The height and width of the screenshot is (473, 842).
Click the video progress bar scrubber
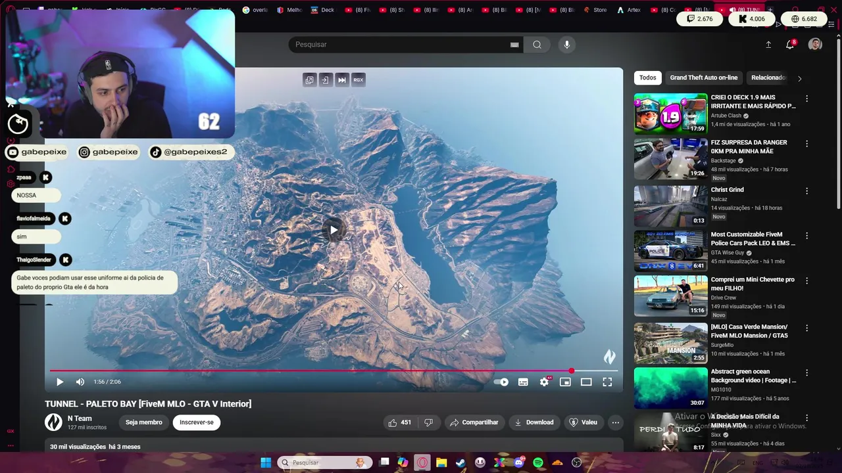[572, 371]
